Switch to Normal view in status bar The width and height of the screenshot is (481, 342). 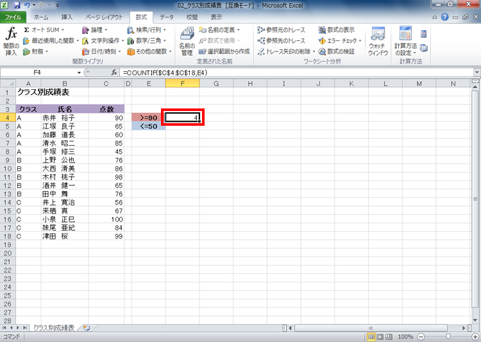click(x=371, y=337)
